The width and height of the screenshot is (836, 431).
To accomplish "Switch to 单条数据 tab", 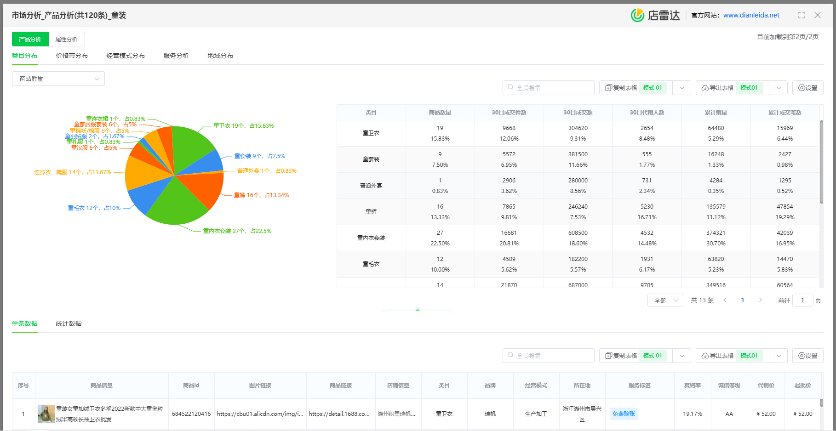I will pyautogui.click(x=25, y=323).
